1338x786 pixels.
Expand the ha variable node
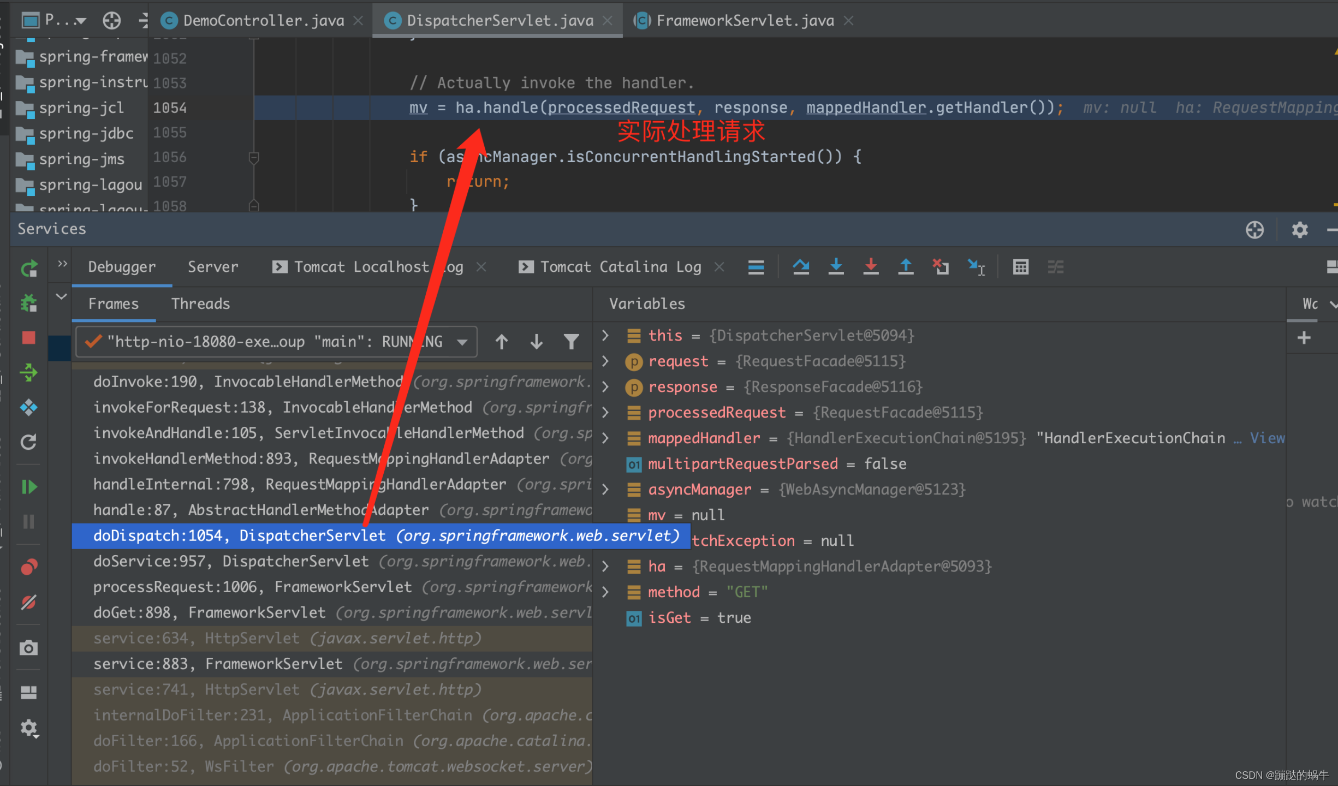pos(605,566)
